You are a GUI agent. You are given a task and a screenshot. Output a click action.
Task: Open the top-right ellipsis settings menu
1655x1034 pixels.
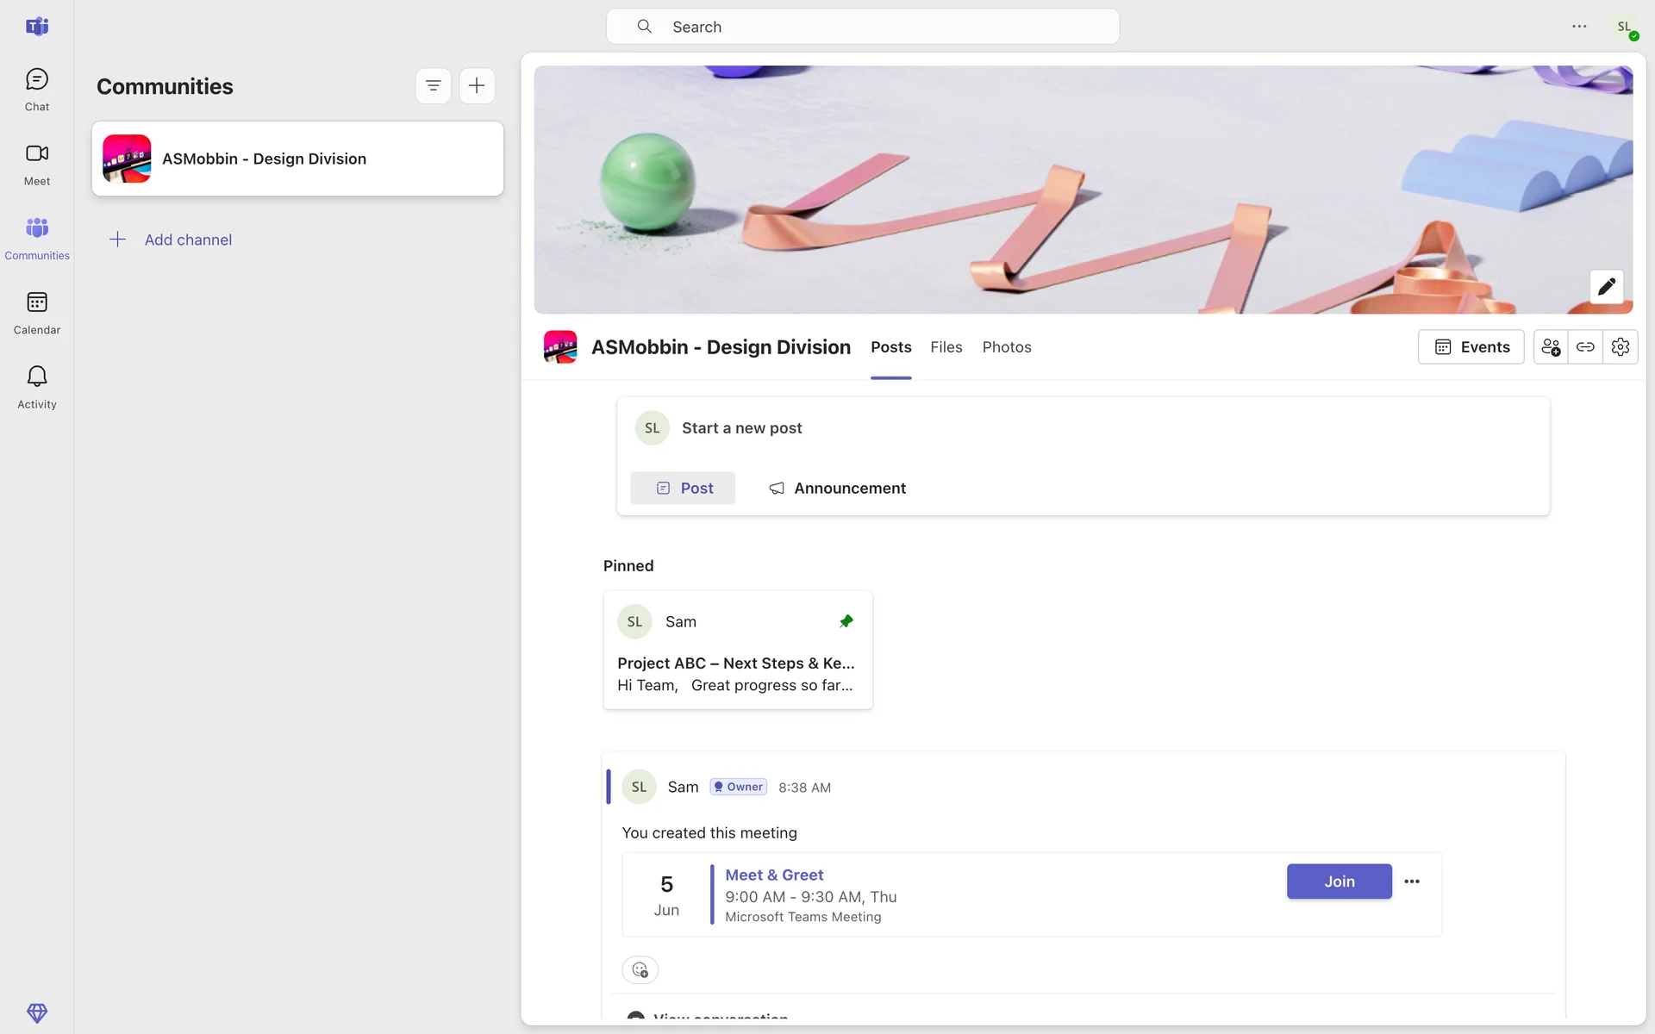click(x=1579, y=27)
